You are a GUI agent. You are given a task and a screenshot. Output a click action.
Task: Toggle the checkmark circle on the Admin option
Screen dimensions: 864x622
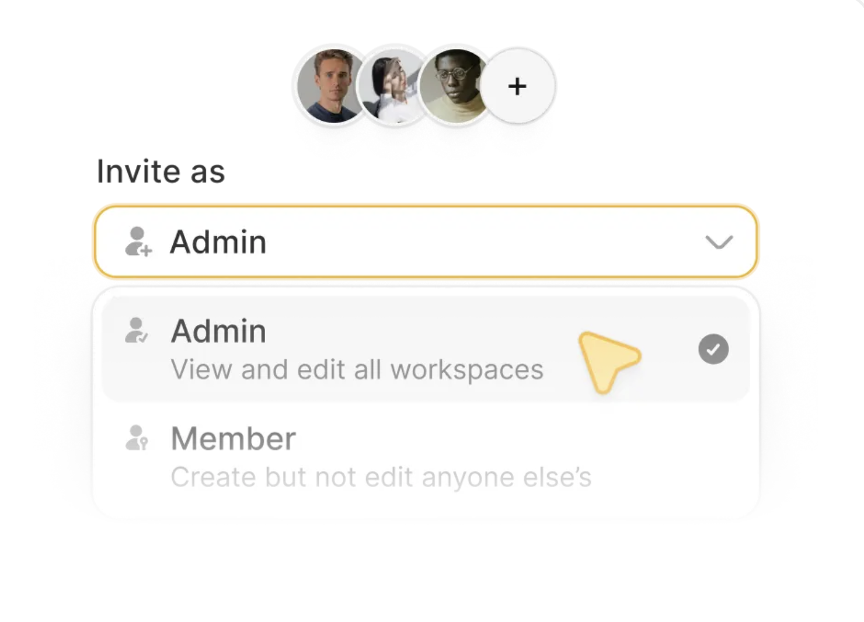point(713,350)
